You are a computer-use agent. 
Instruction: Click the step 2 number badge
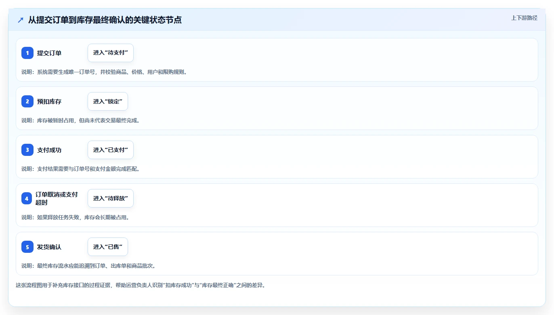pyautogui.click(x=27, y=101)
